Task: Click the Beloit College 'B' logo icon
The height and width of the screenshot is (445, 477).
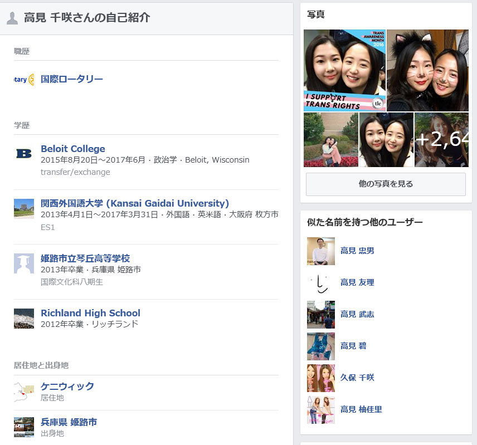Action: 24,154
